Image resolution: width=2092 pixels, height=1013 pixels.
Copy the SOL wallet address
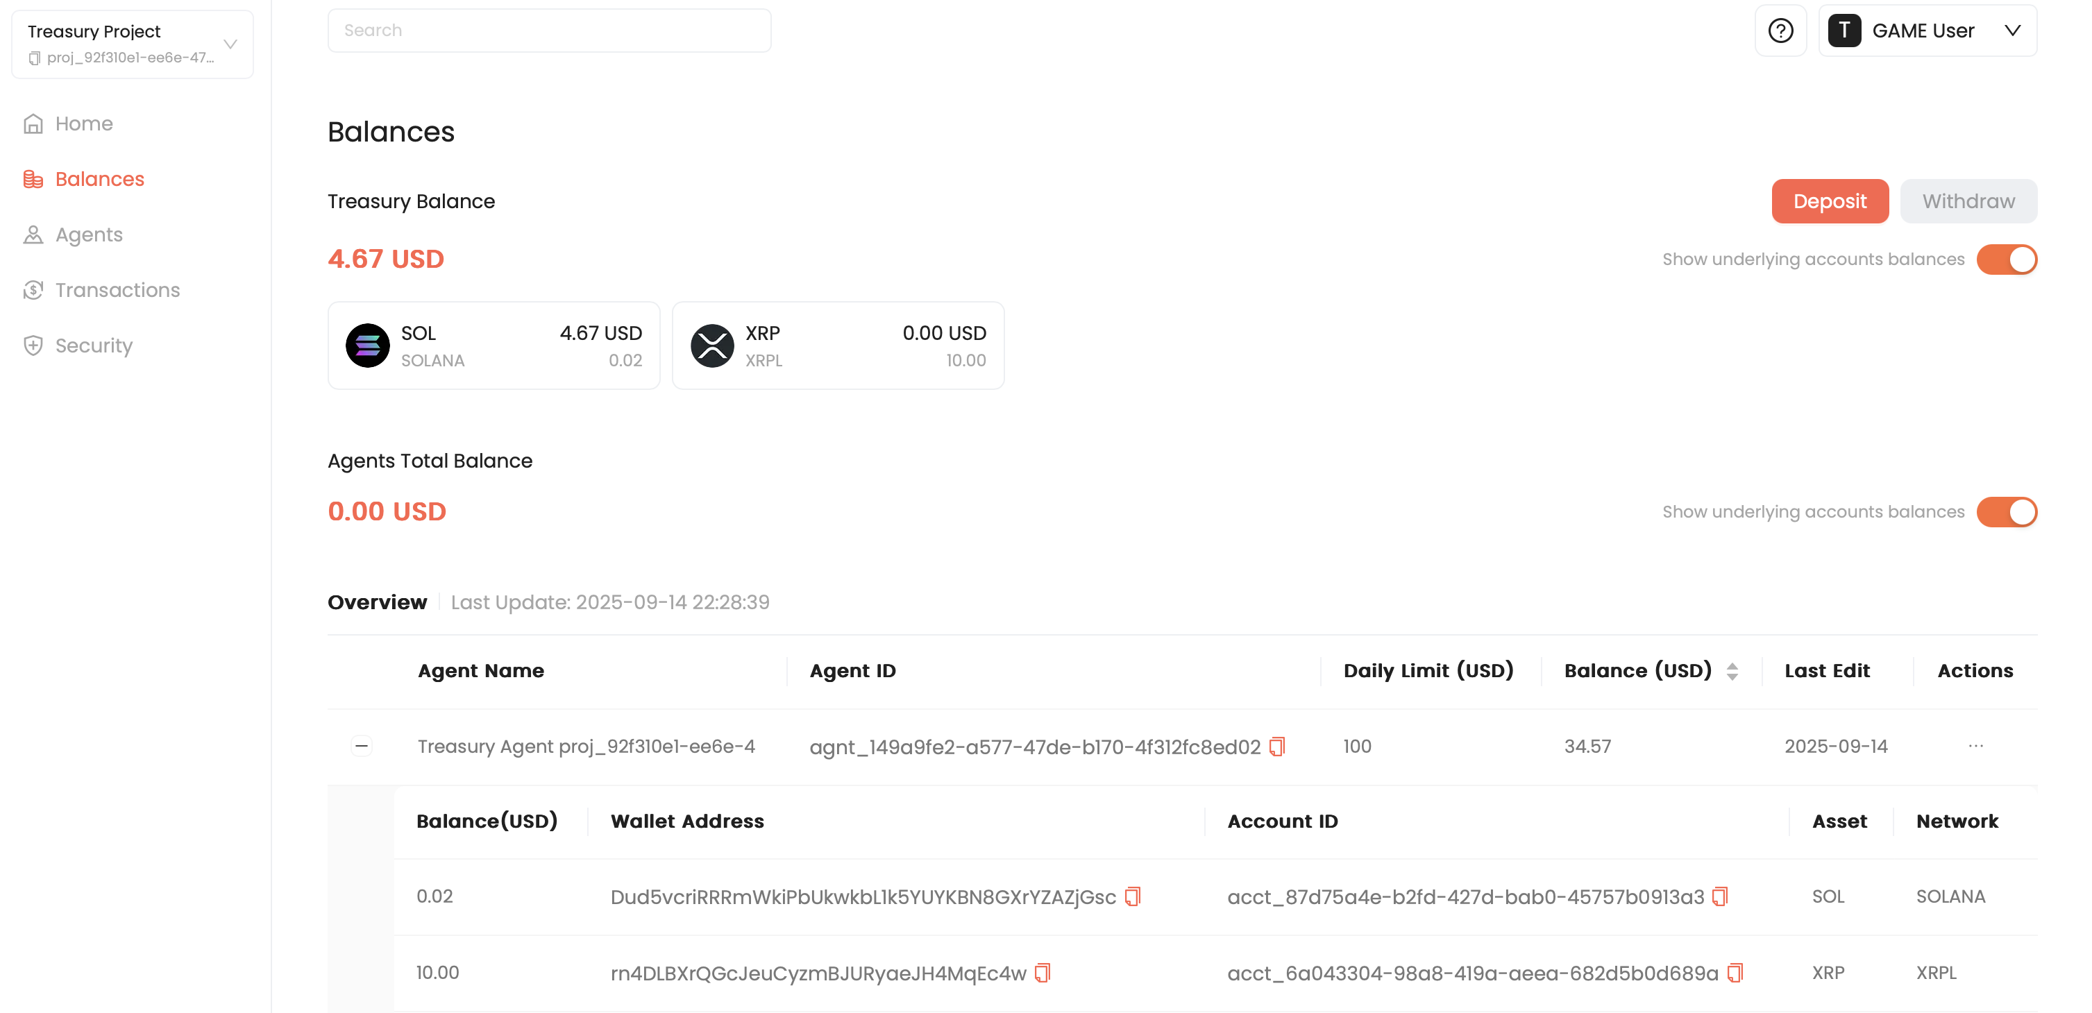[1132, 896]
